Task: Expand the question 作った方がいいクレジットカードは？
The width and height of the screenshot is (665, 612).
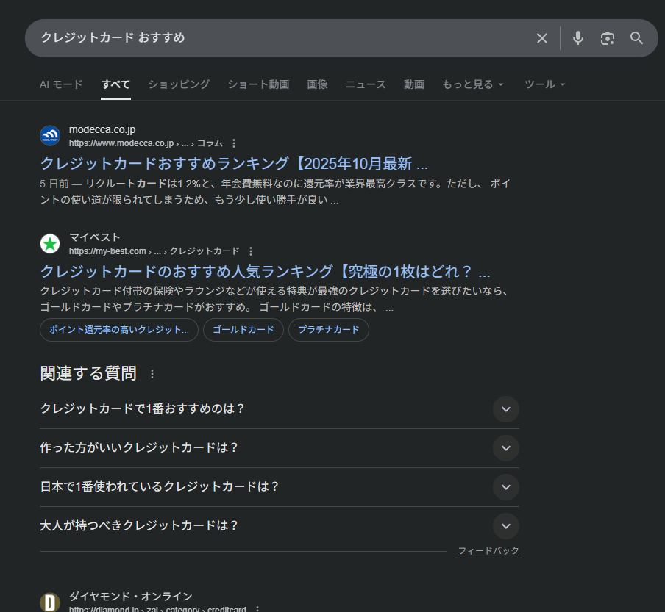Action: [505, 448]
